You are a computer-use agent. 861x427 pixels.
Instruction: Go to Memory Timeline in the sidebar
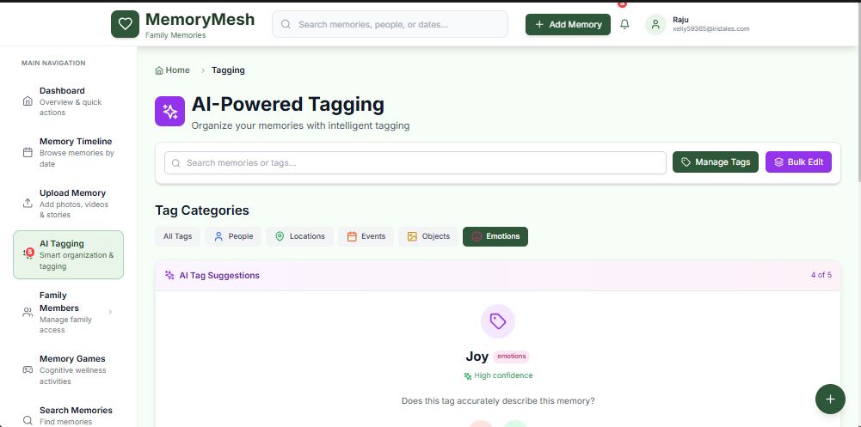point(68,152)
